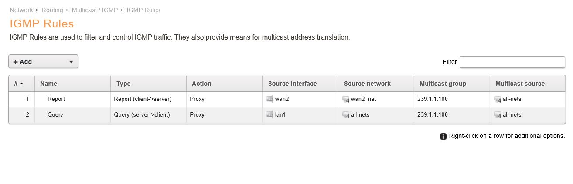This screenshot has width=573, height=184.
Task: Sort the rules by the Type column header
Action: [x=123, y=84]
